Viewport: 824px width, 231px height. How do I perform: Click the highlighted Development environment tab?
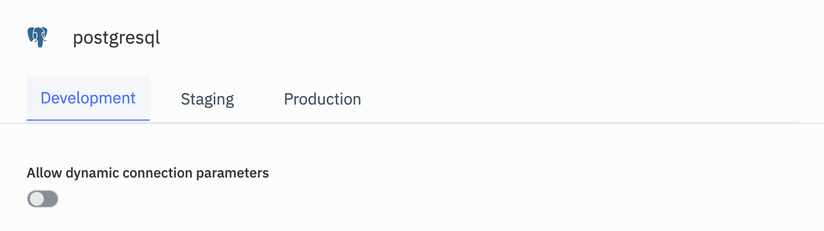coord(88,98)
